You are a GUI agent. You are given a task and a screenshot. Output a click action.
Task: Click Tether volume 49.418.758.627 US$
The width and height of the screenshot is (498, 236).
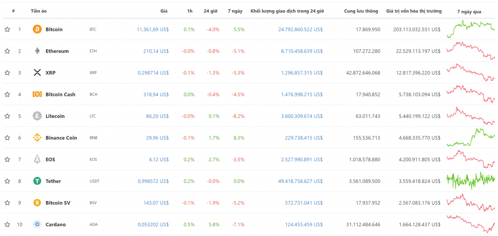301,181
